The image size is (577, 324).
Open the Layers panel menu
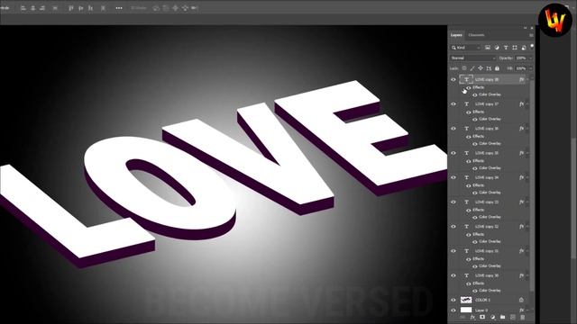[x=531, y=35]
